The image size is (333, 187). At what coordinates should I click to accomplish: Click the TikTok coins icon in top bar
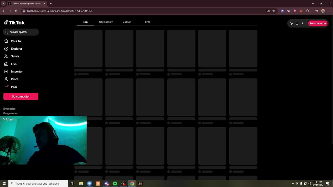coord(291,23)
